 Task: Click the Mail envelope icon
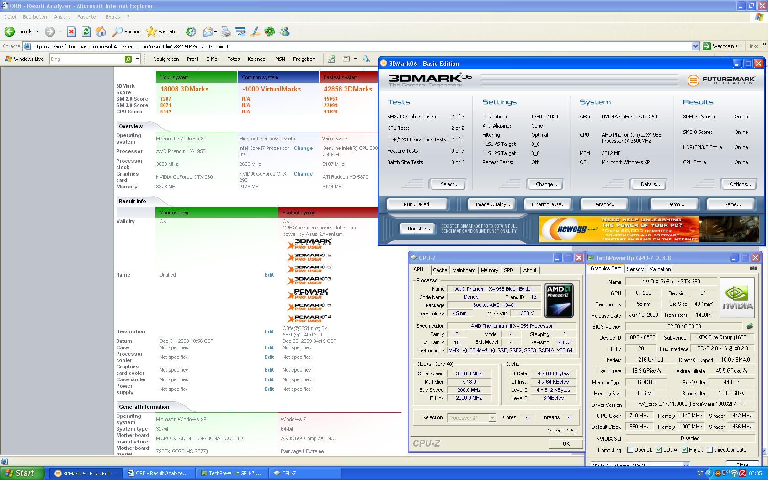pos(208,32)
